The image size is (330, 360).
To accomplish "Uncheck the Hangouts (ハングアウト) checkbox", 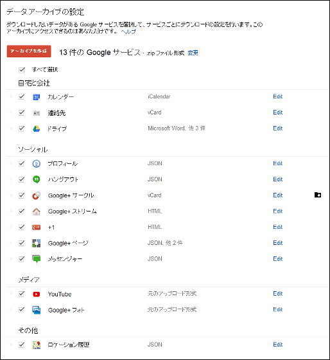I will coord(22,179).
